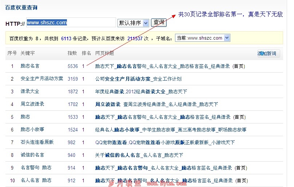294x187 pixels.
Task: Click the 6113 record count
Action: (66, 38)
